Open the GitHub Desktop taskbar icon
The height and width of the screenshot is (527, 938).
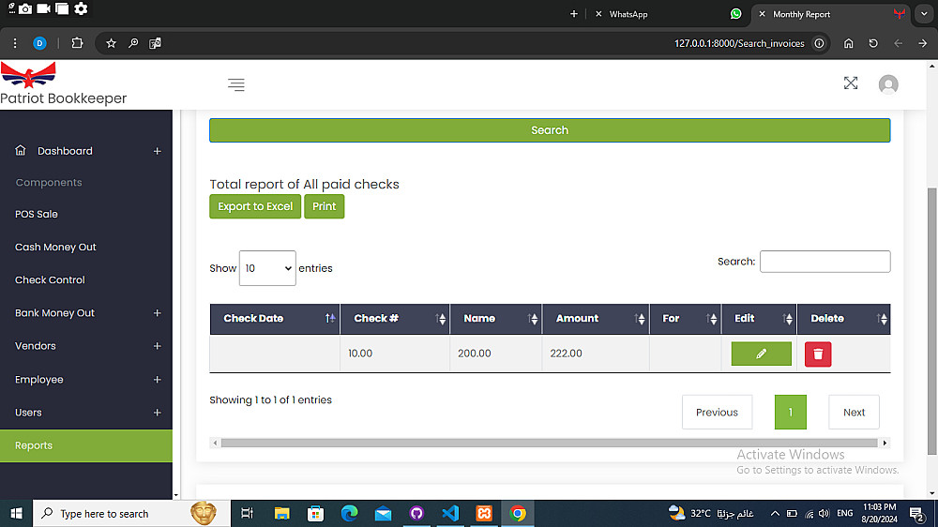(416, 513)
